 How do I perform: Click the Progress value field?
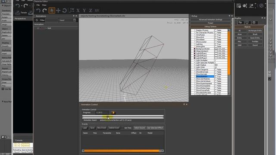pos(102,112)
